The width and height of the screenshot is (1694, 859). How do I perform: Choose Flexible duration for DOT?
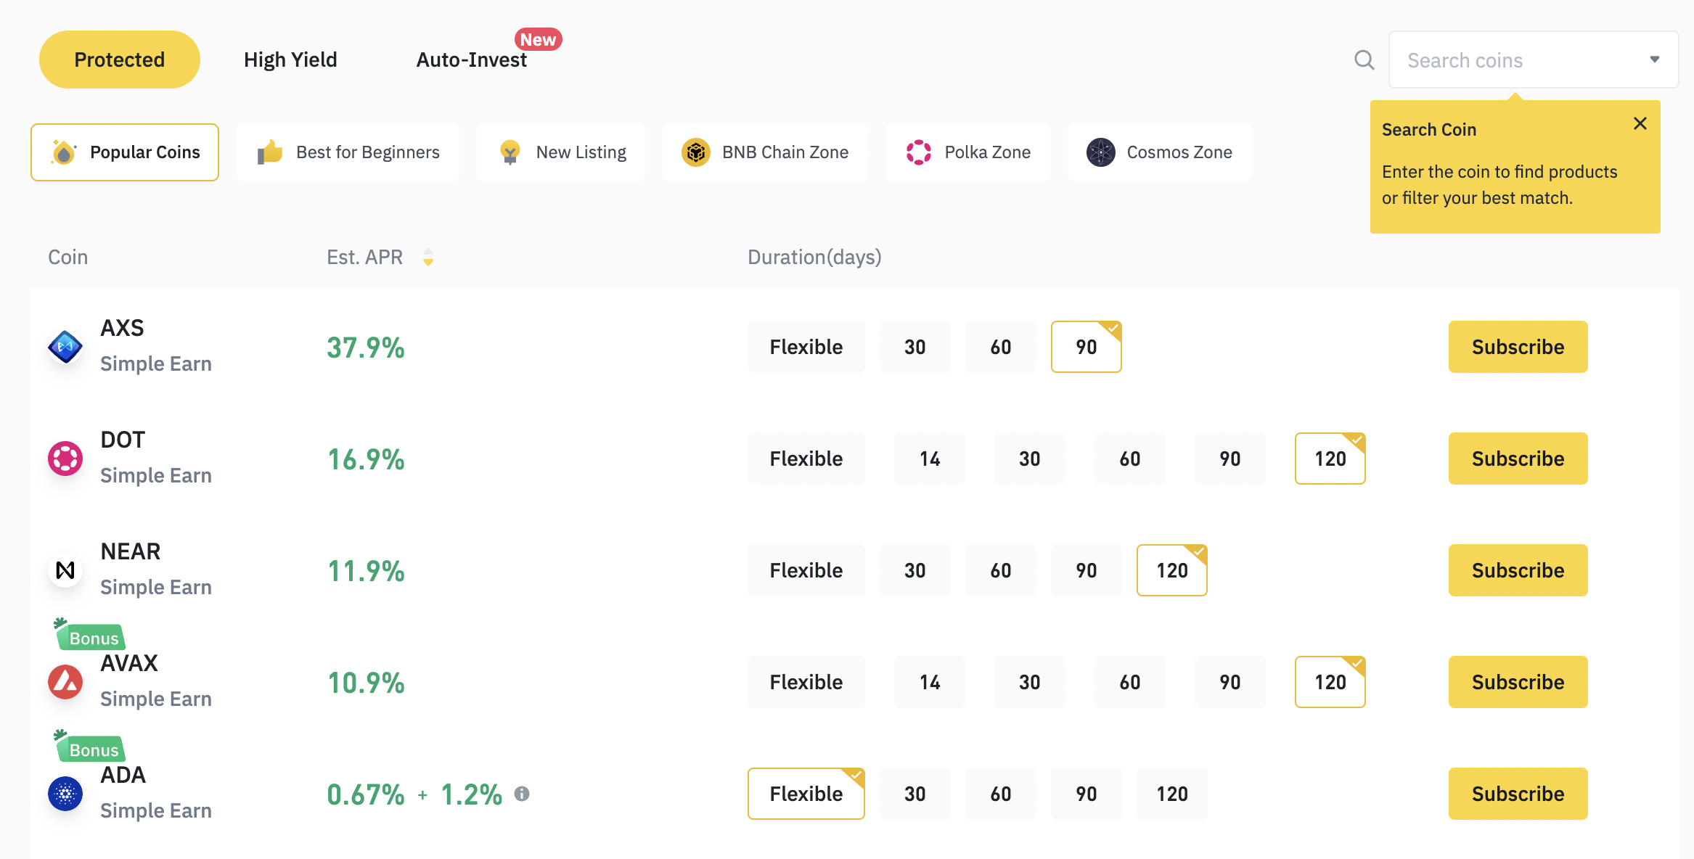point(806,459)
